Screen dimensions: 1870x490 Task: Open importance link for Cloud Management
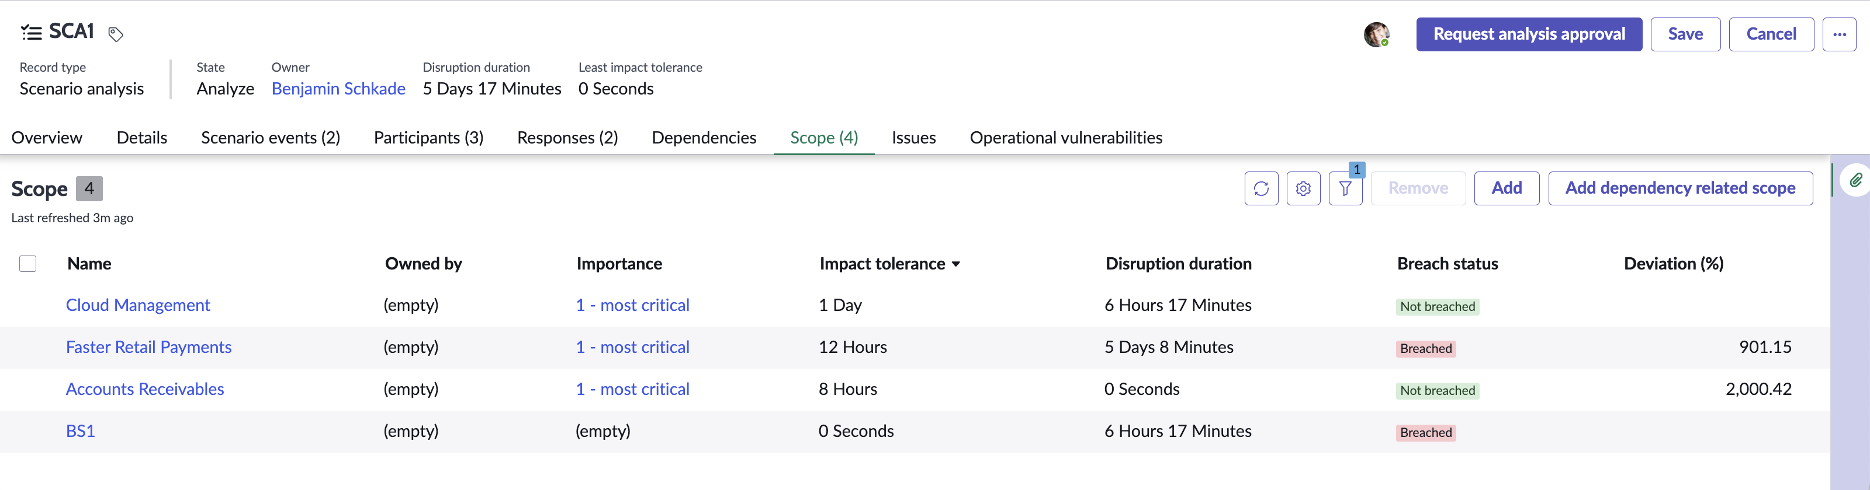(x=632, y=305)
